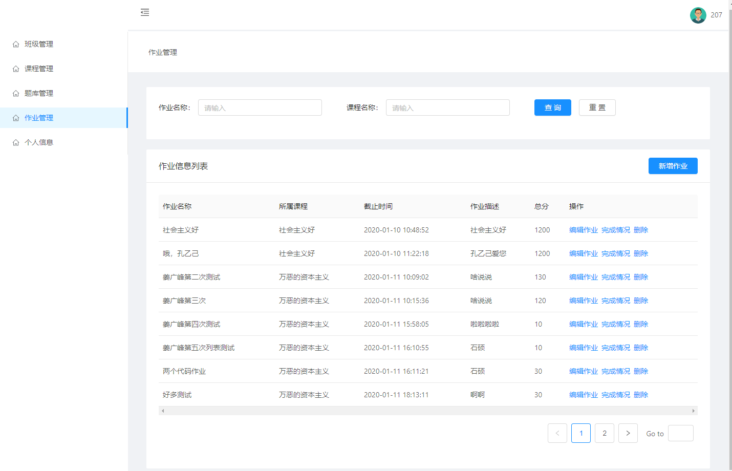This screenshot has height=471, width=732.
Task: Click the right arrow of the table scrollbar
Action: 694,411
